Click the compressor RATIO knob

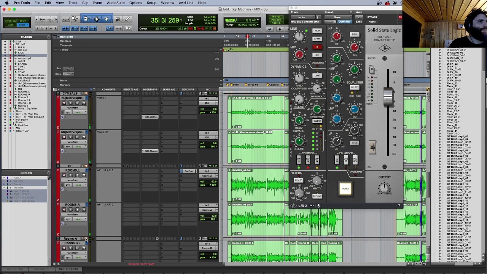[299, 78]
